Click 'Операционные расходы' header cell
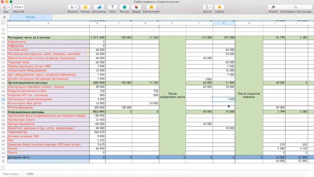 [48, 112]
